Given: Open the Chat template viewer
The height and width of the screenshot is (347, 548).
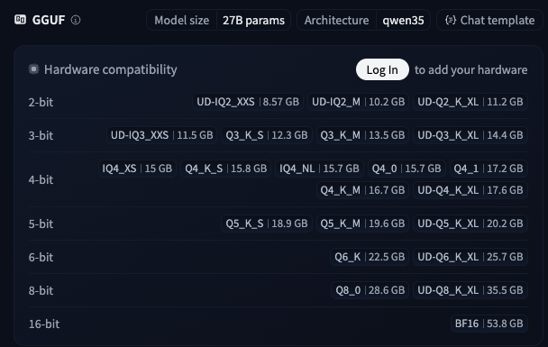Looking at the screenshot, I should (489, 20).
